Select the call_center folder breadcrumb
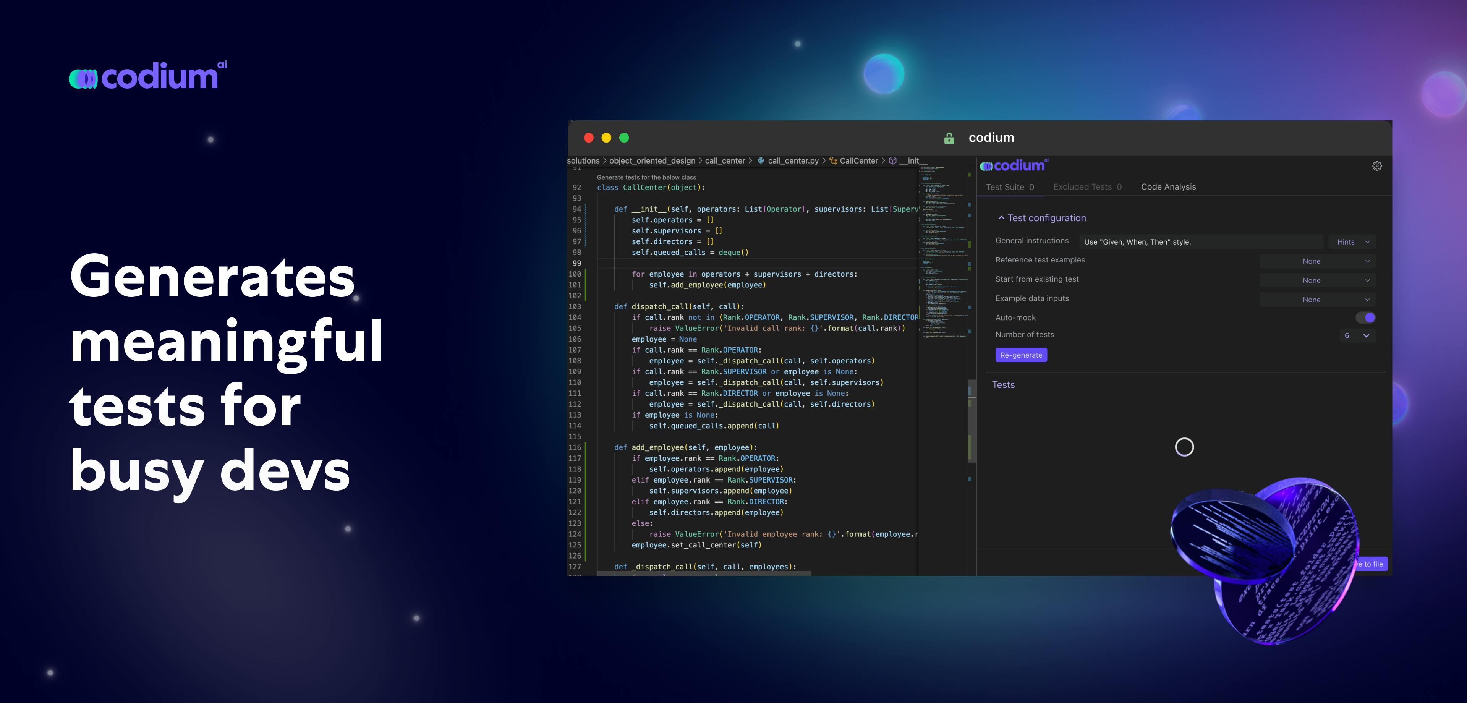Screen dimensions: 1467x703 click(x=725, y=160)
